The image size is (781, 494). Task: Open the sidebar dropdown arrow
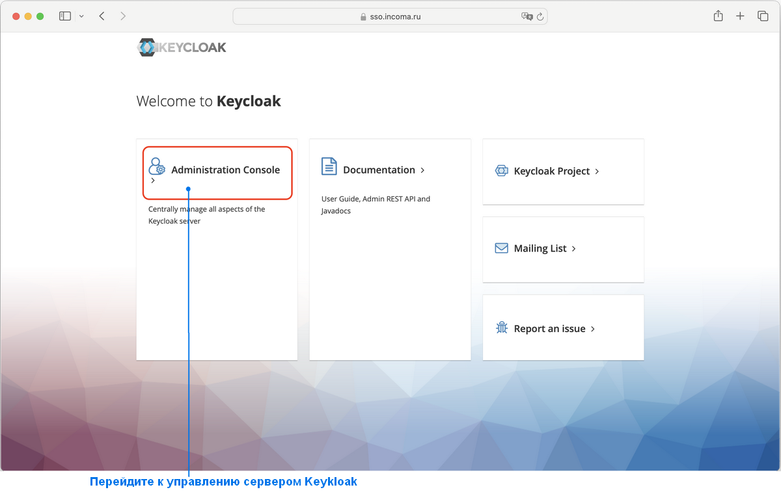point(81,16)
